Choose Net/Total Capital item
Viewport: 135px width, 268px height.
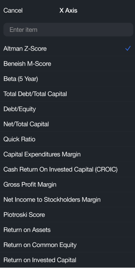(x=67, y=124)
